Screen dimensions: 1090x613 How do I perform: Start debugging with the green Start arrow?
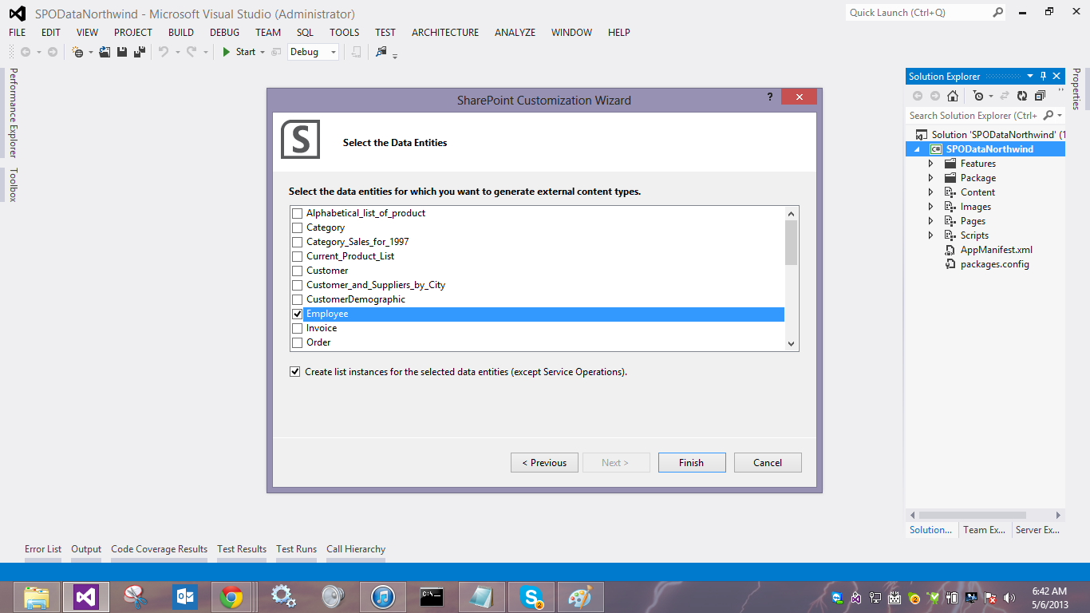click(227, 52)
